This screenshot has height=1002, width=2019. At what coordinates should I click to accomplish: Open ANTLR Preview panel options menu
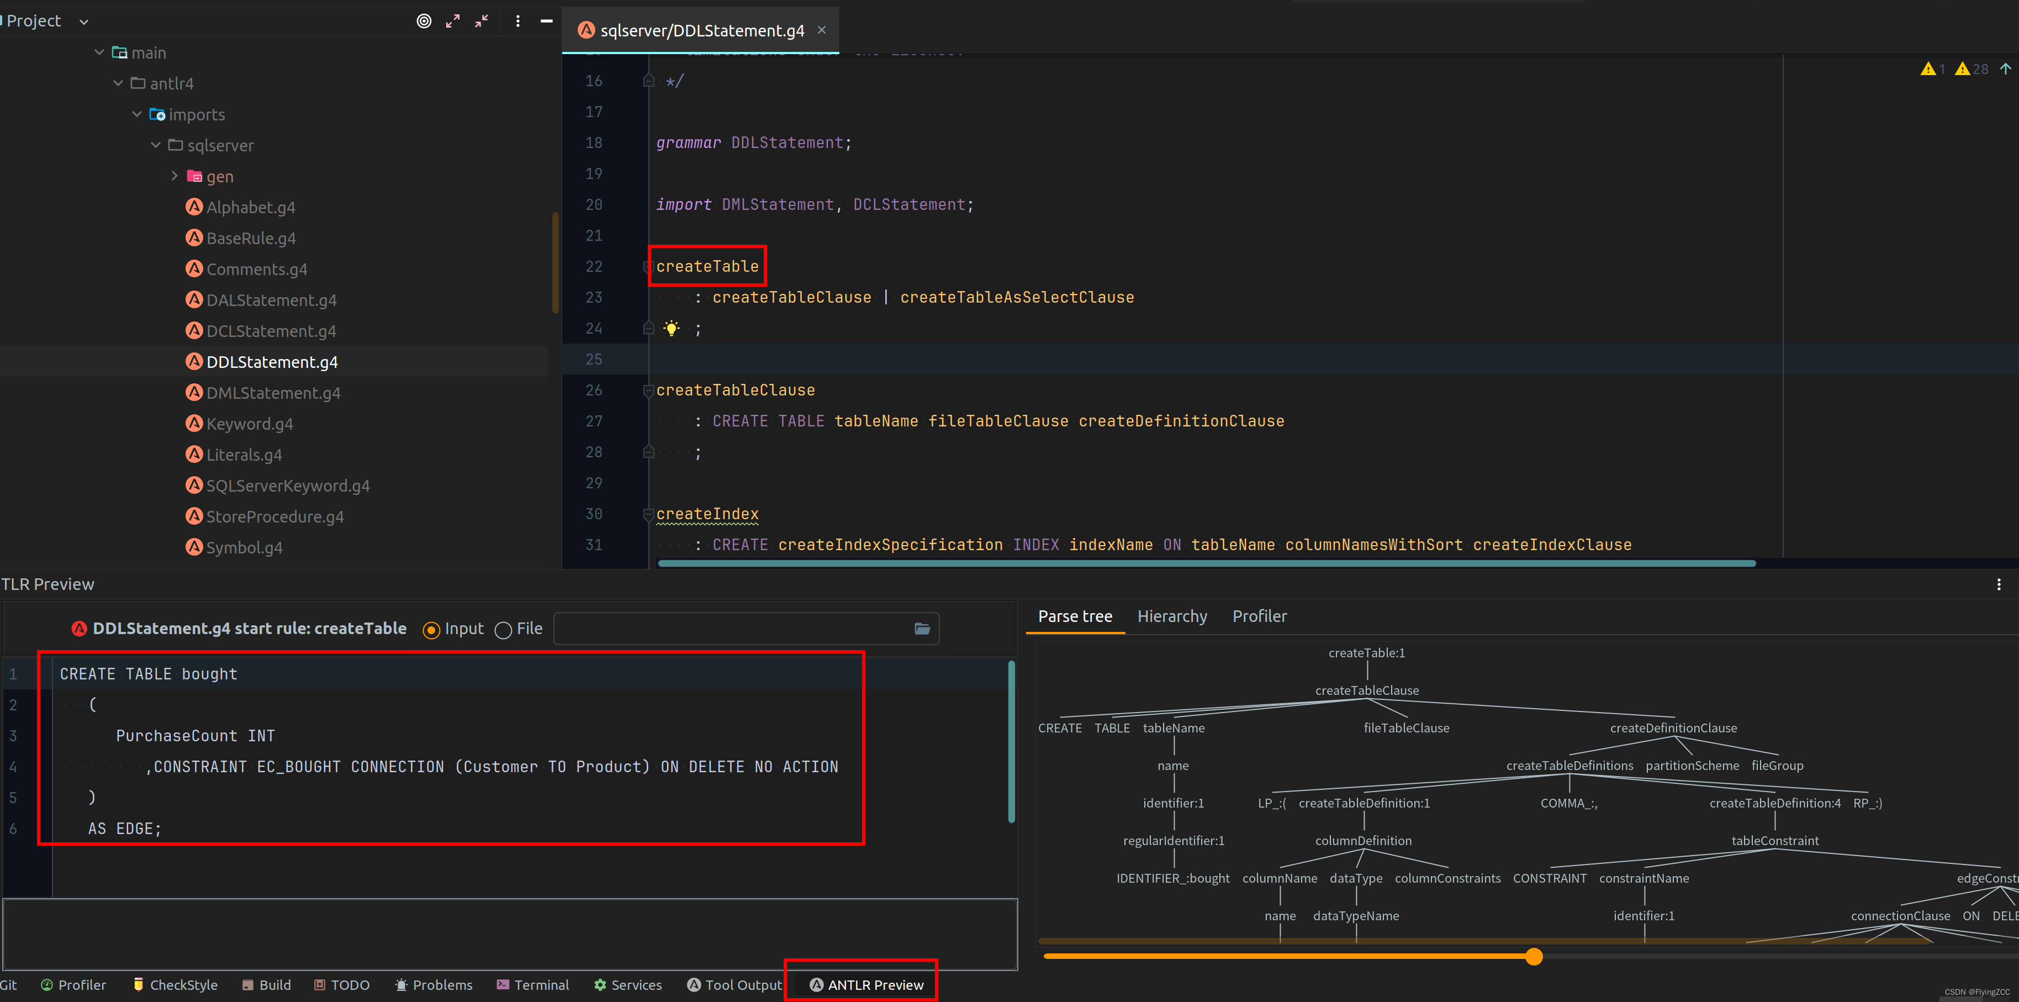click(1999, 584)
